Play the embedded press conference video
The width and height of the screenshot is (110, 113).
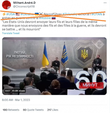[x=54, y=66]
